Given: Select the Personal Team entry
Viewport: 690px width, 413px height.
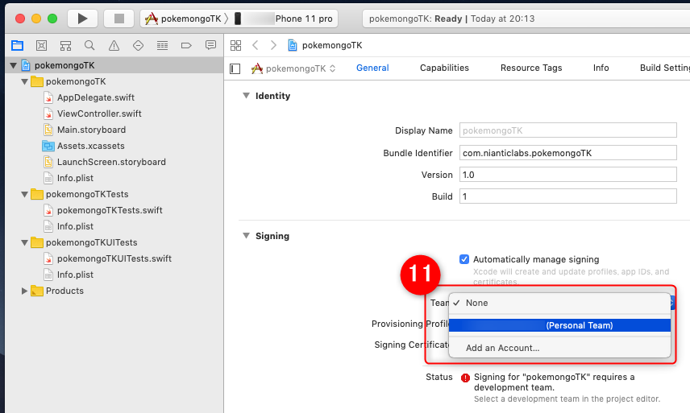Looking at the screenshot, I should pyautogui.click(x=559, y=325).
